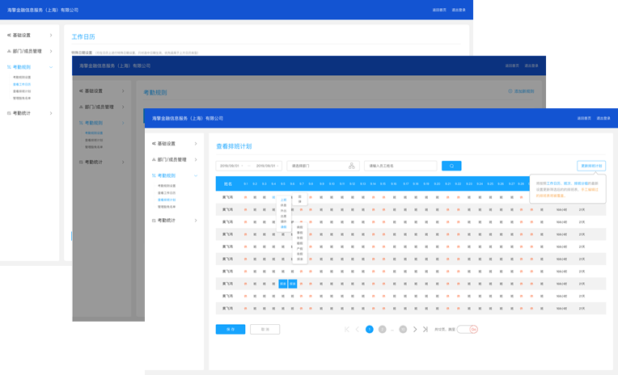Go to first page of pagination
This screenshot has height=375, width=618.
point(347,329)
